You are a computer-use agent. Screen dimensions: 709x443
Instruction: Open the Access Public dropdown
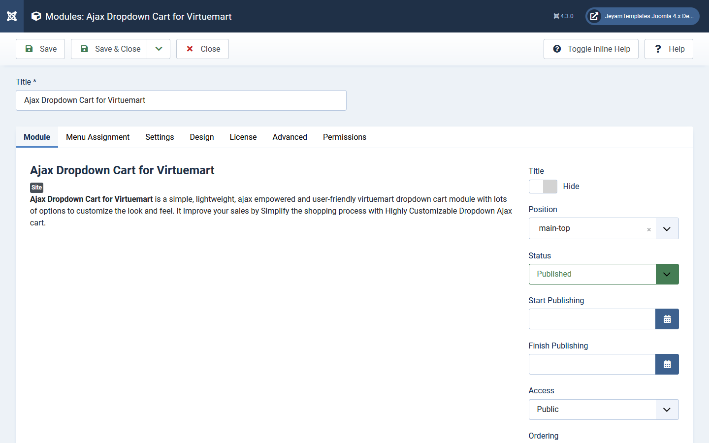pyautogui.click(x=604, y=410)
